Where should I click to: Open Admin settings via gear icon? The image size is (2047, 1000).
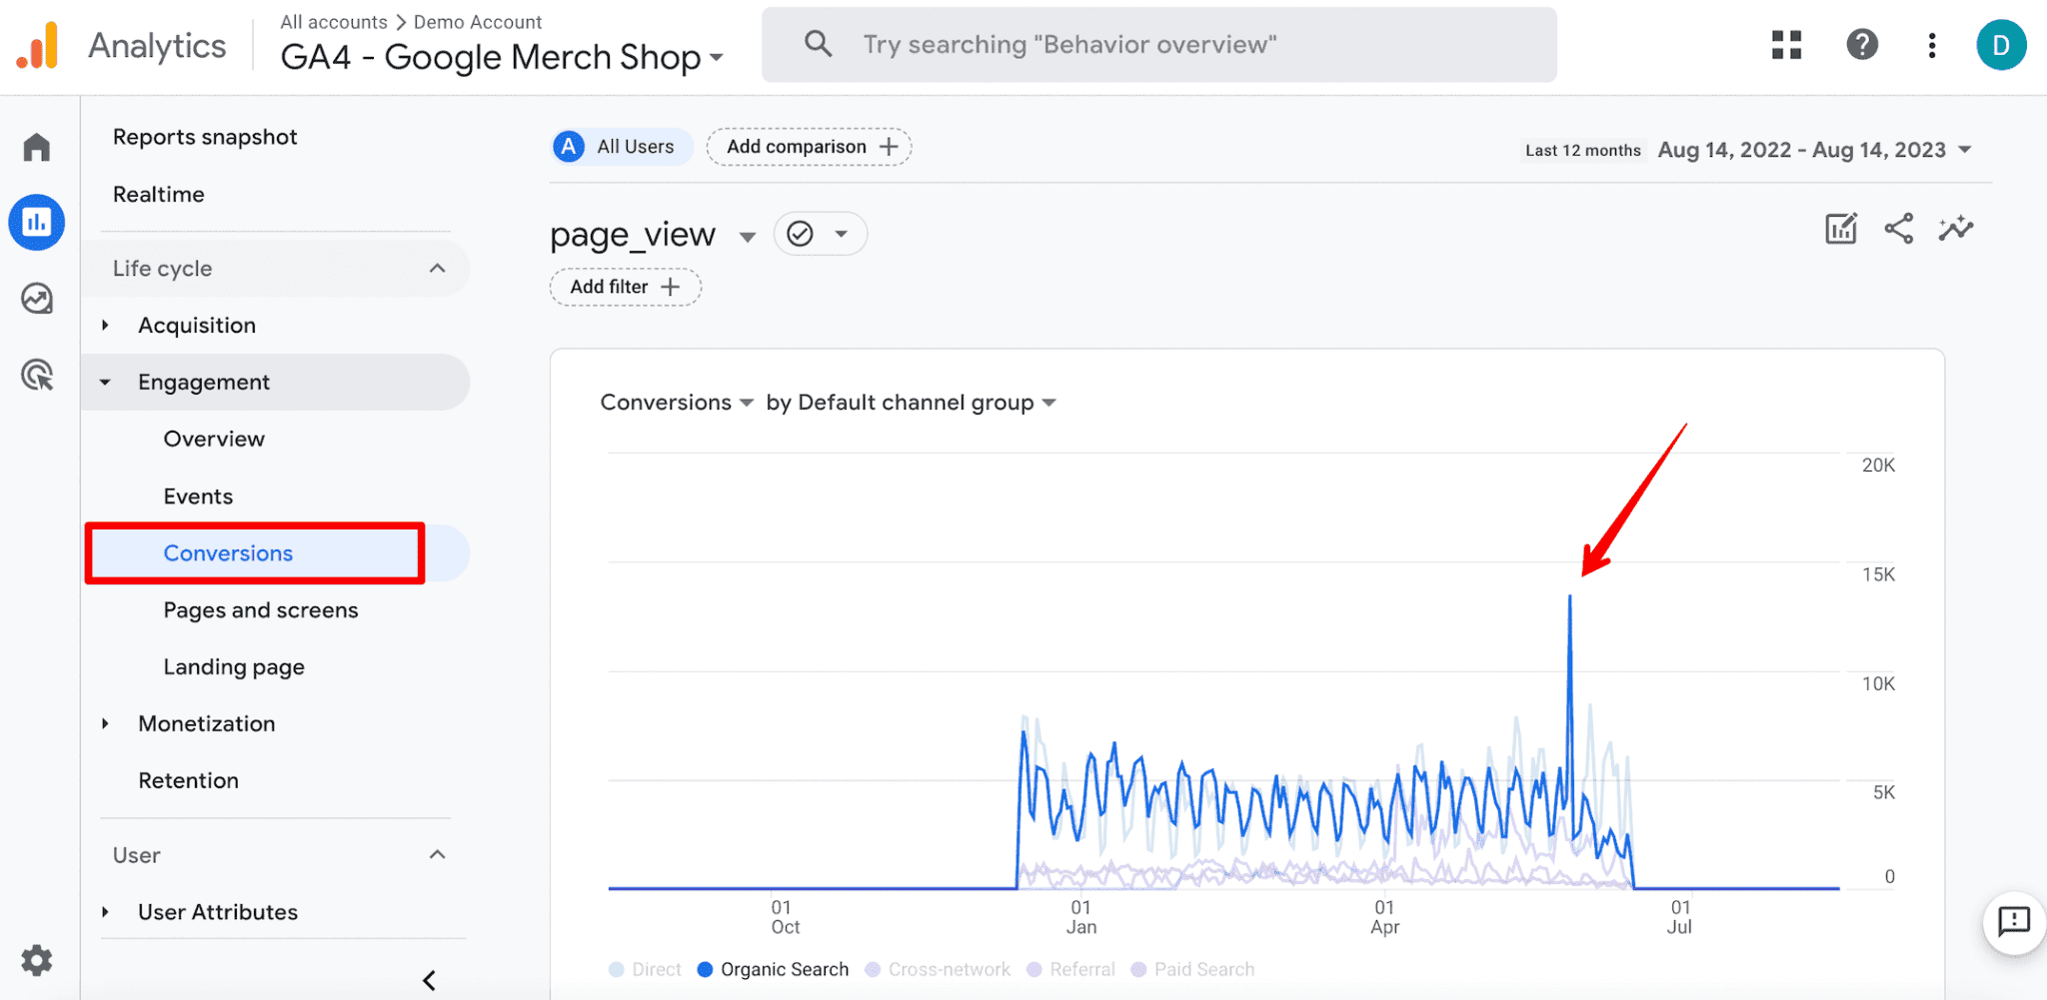click(x=36, y=961)
